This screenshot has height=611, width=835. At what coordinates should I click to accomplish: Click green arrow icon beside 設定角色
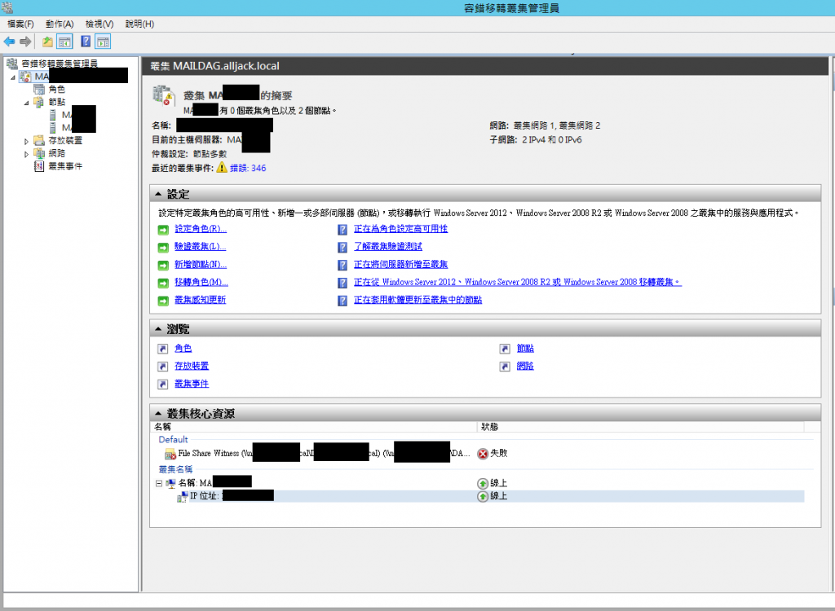pyautogui.click(x=163, y=231)
